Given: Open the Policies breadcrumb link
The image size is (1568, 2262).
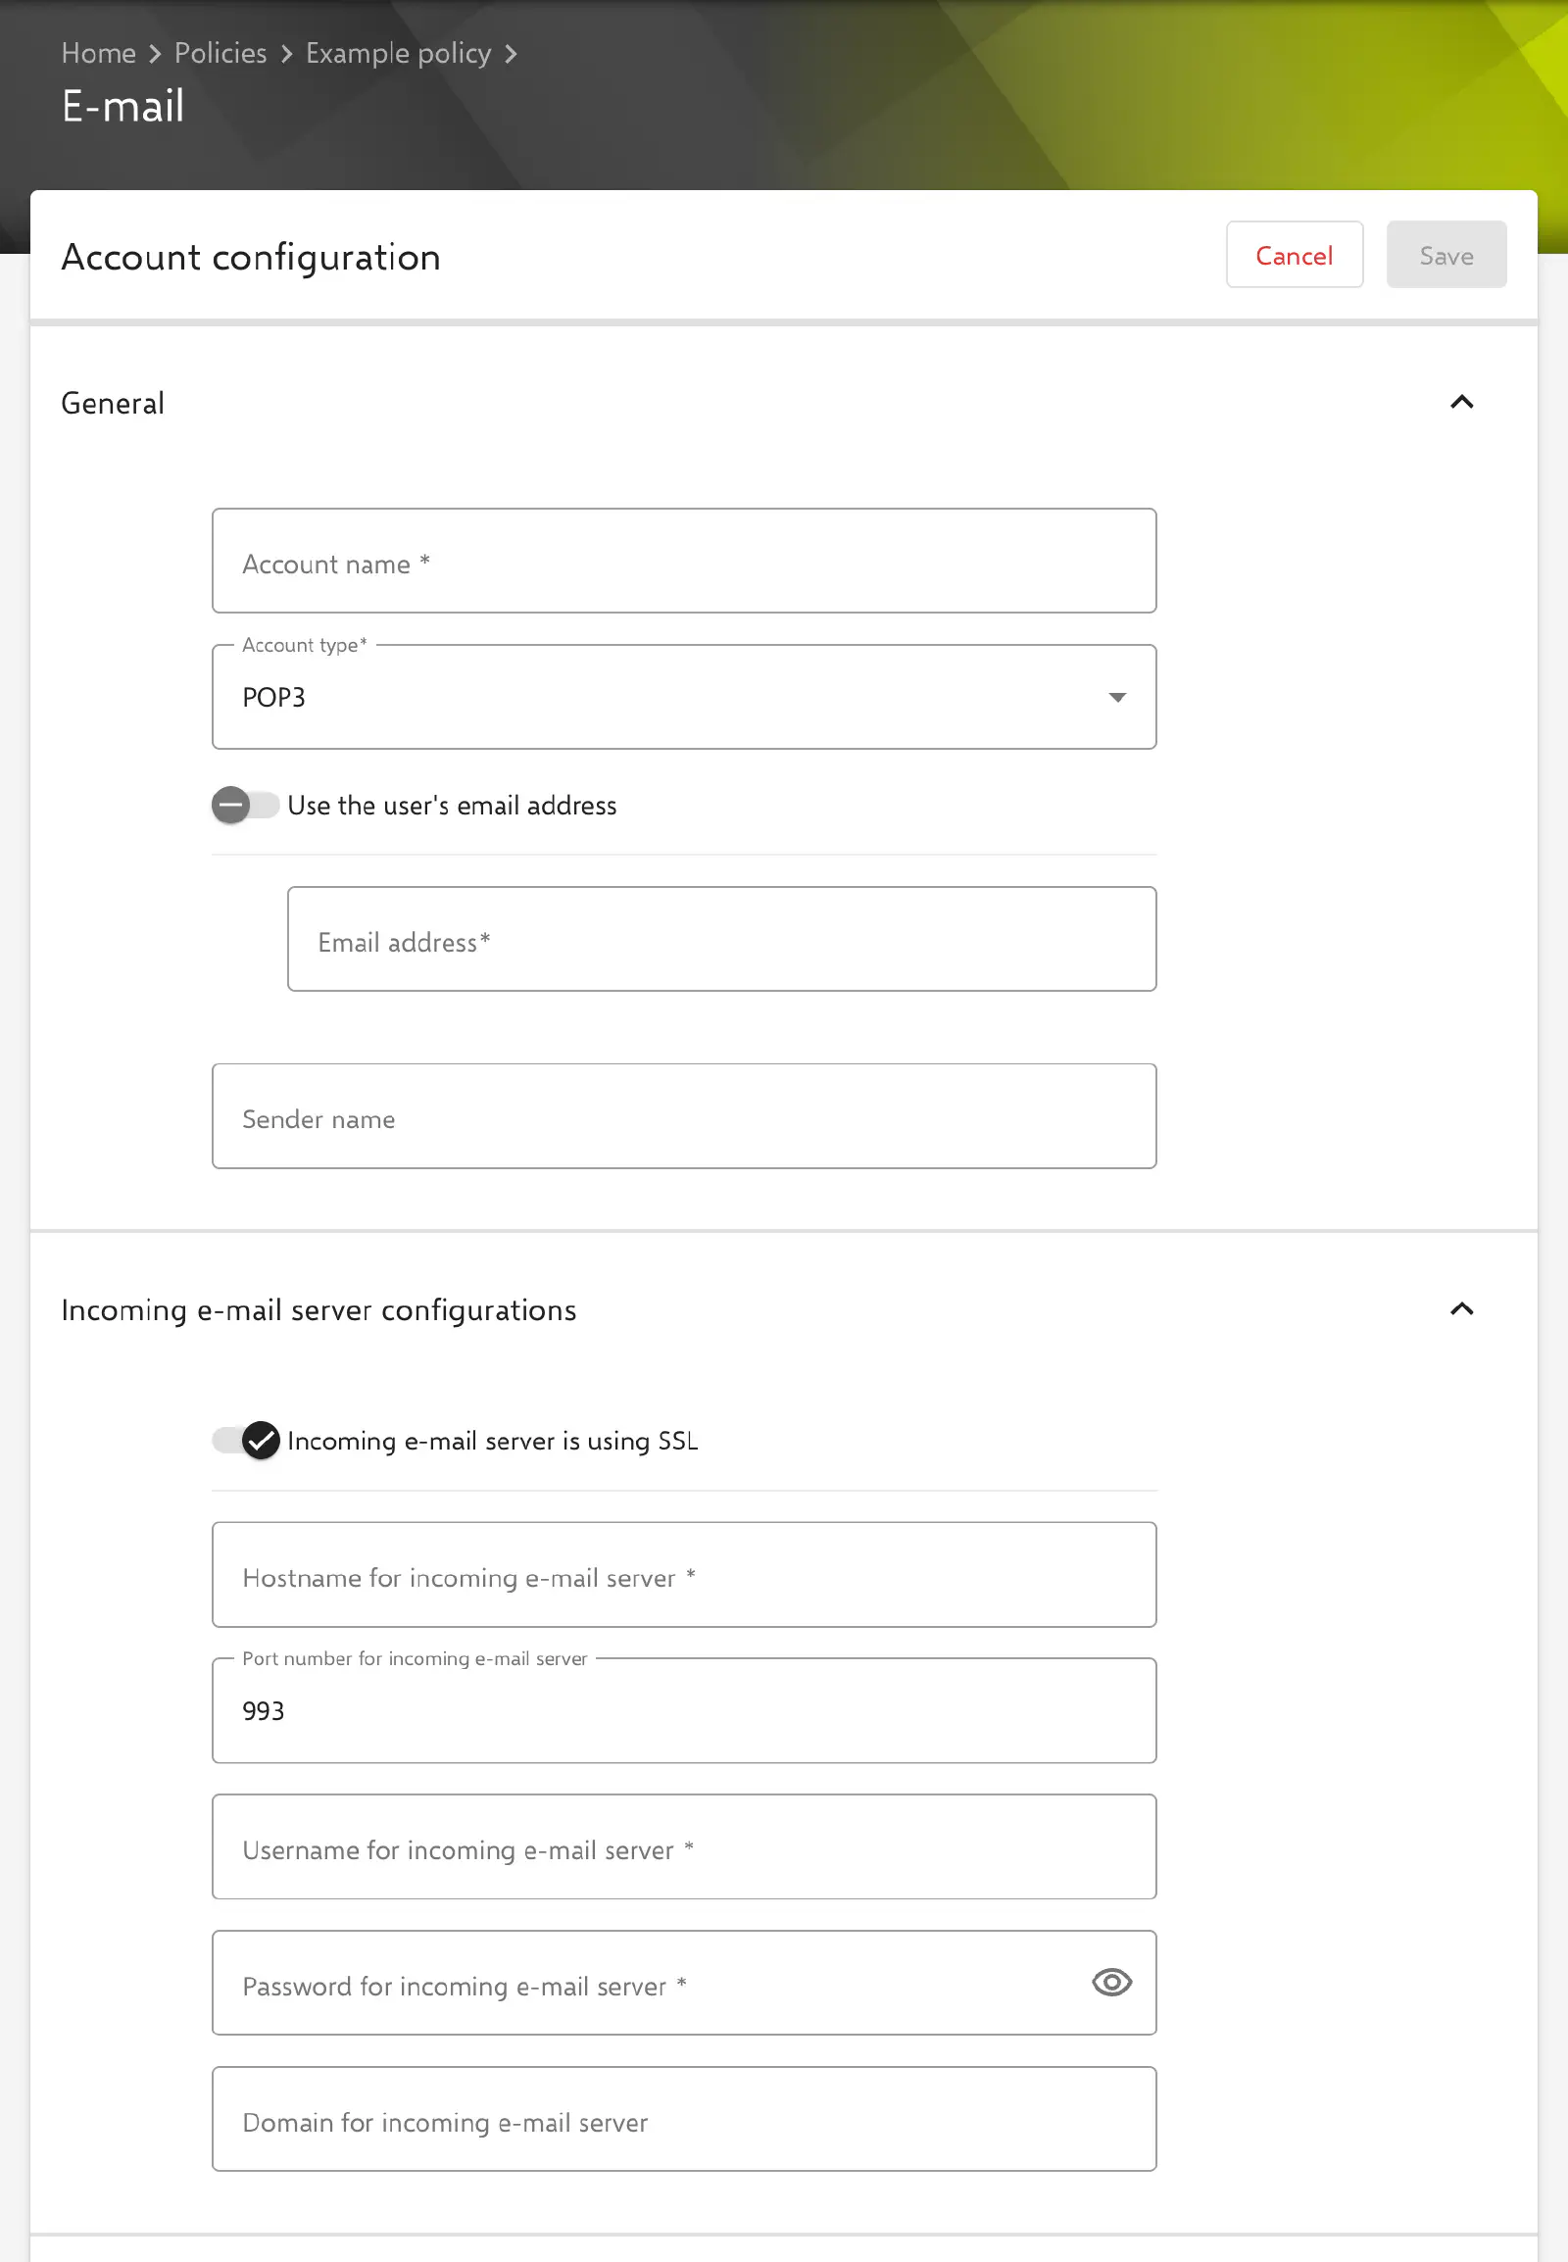Looking at the screenshot, I should tap(220, 53).
